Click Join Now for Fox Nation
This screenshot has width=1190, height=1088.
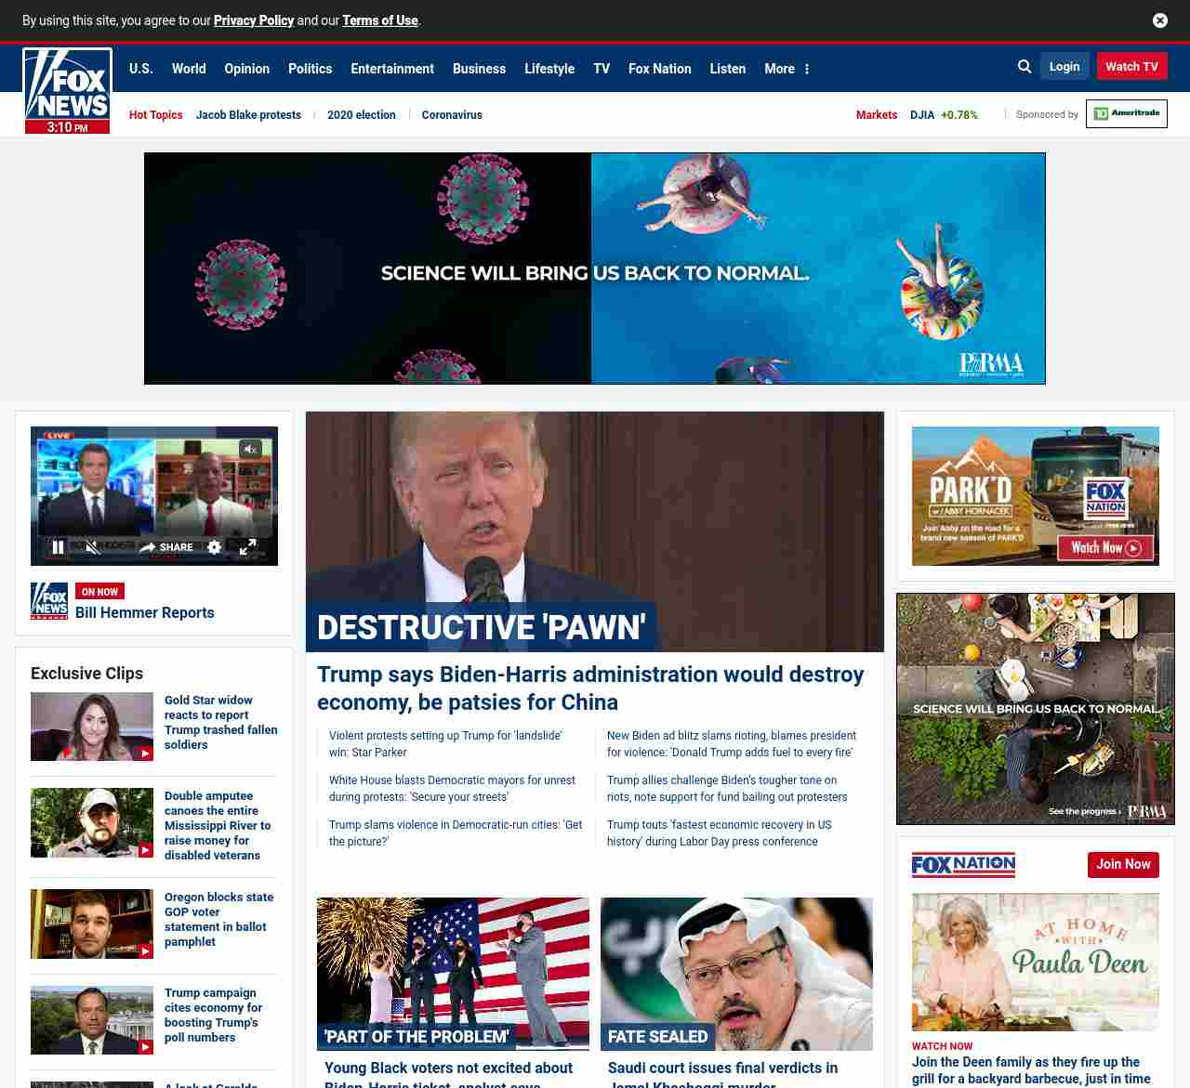pos(1123,865)
